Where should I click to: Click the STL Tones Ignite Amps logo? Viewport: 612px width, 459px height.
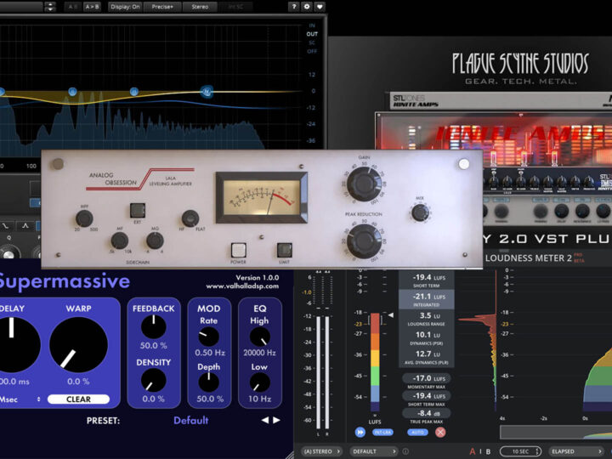tap(416, 100)
